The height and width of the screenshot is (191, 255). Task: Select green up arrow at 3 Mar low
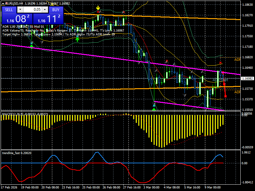click(x=154, y=109)
